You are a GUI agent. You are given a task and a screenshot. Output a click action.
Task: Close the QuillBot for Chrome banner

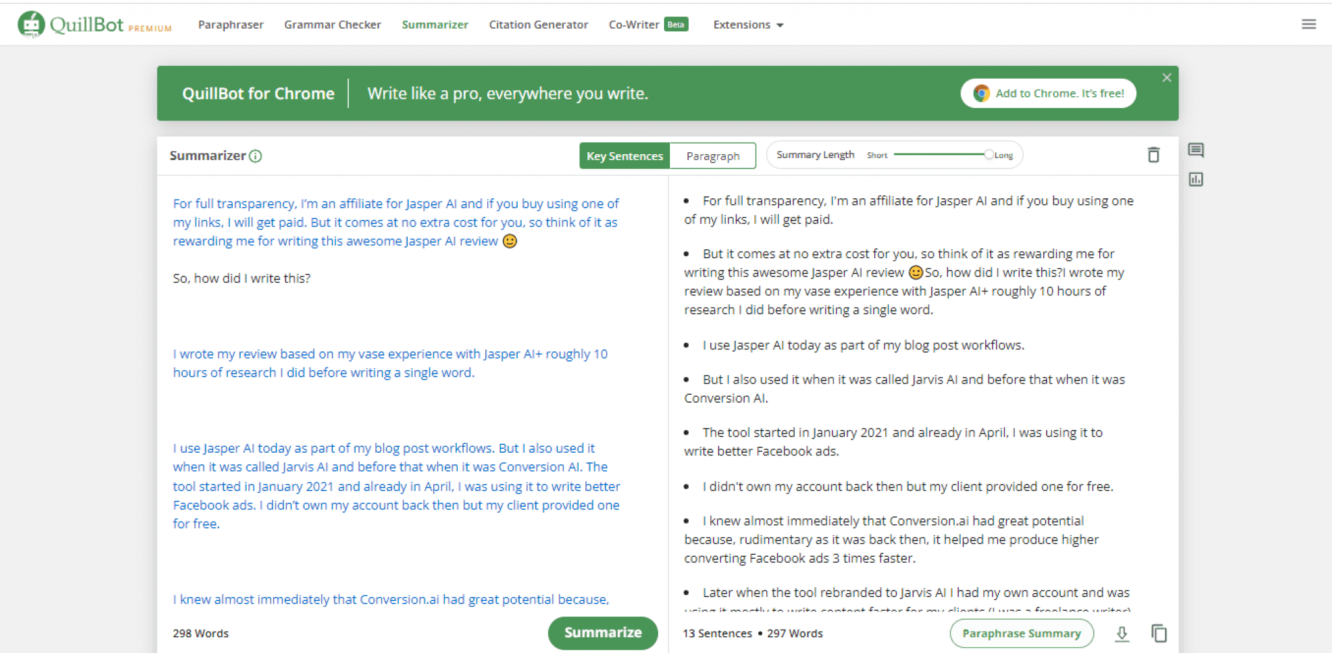pyautogui.click(x=1167, y=77)
